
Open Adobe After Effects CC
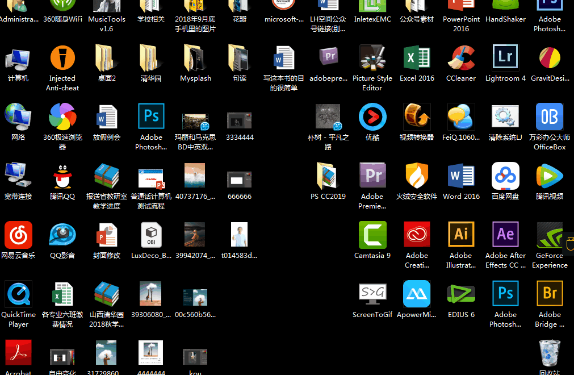(x=505, y=234)
